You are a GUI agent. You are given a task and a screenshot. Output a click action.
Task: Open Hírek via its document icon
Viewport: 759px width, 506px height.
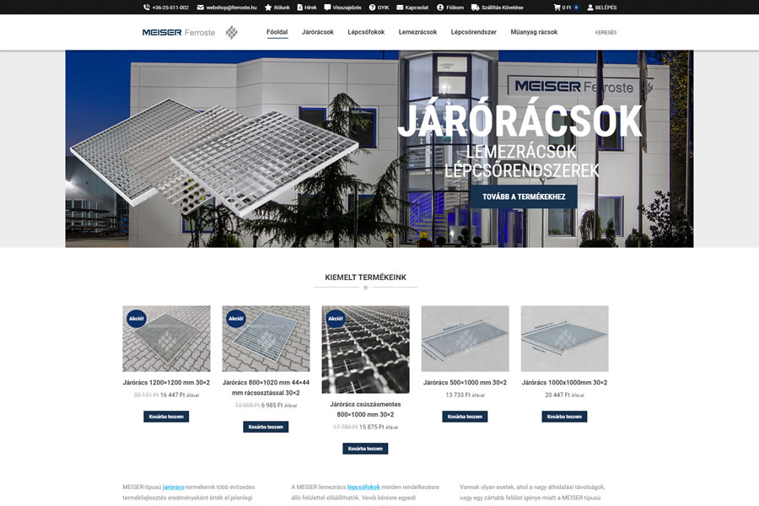299,8
